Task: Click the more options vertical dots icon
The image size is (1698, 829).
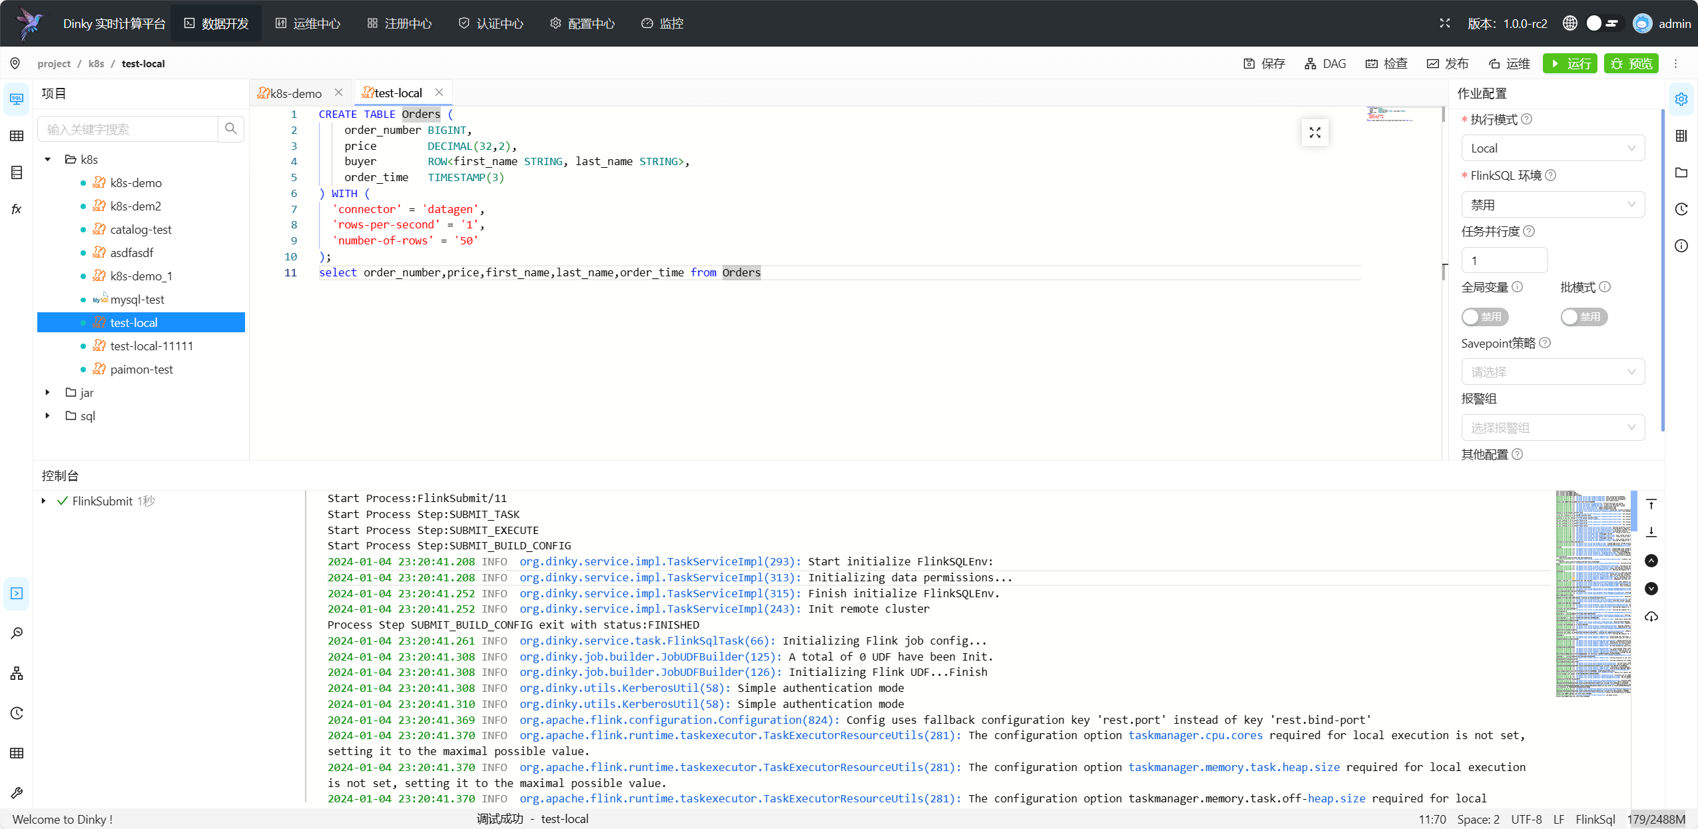Action: point(1676,64)
